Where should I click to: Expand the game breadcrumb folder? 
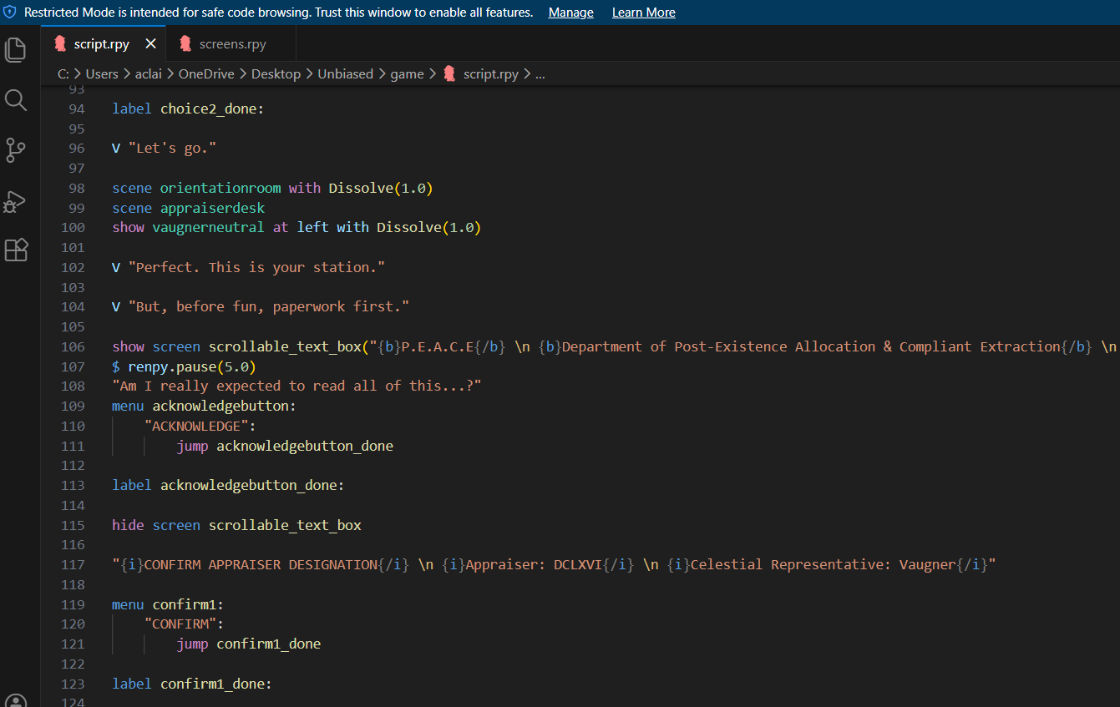click(407, 74)
